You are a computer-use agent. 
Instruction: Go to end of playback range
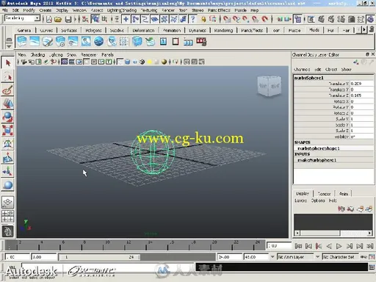coord(370,246)
